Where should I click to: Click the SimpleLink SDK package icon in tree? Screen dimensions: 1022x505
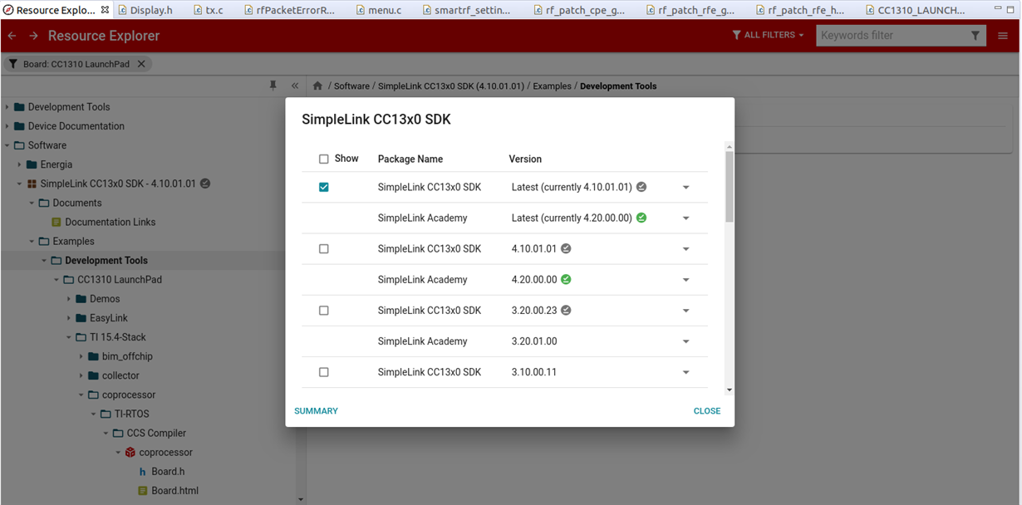[32, 184]
